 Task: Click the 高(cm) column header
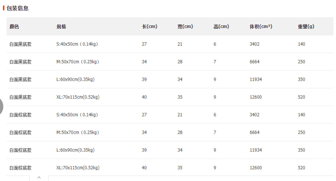221,27
